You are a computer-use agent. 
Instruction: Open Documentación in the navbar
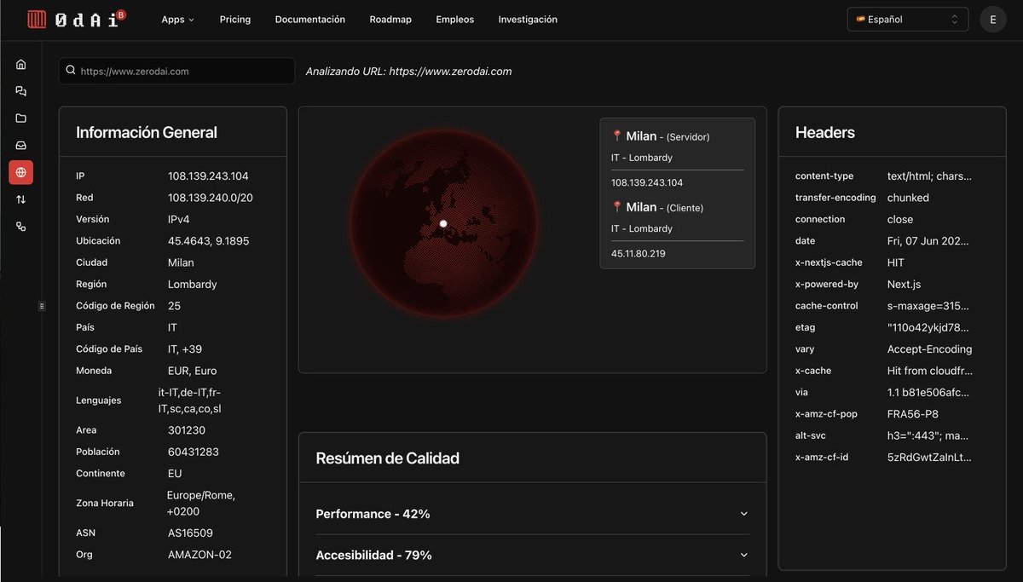pos(310,19)
